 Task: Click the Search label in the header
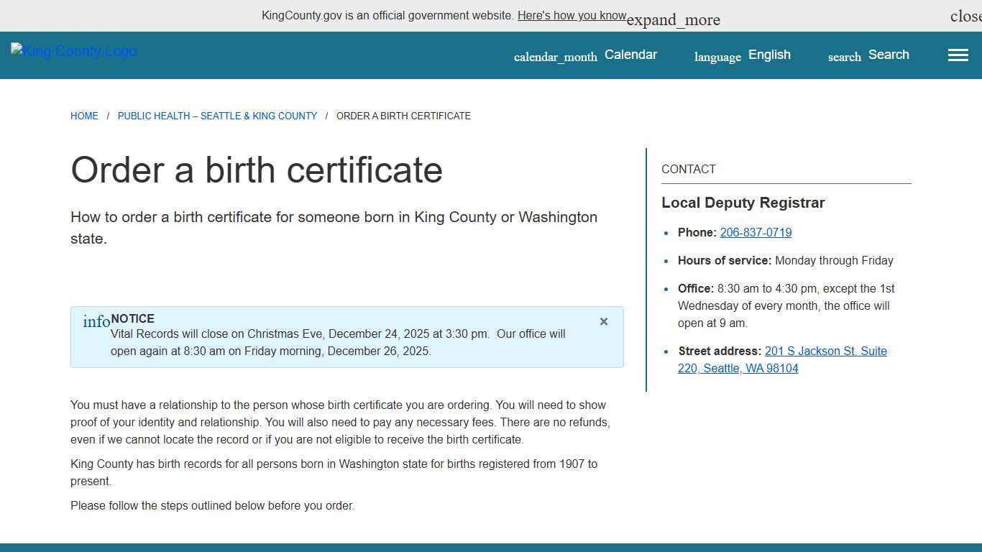point(889,54)
